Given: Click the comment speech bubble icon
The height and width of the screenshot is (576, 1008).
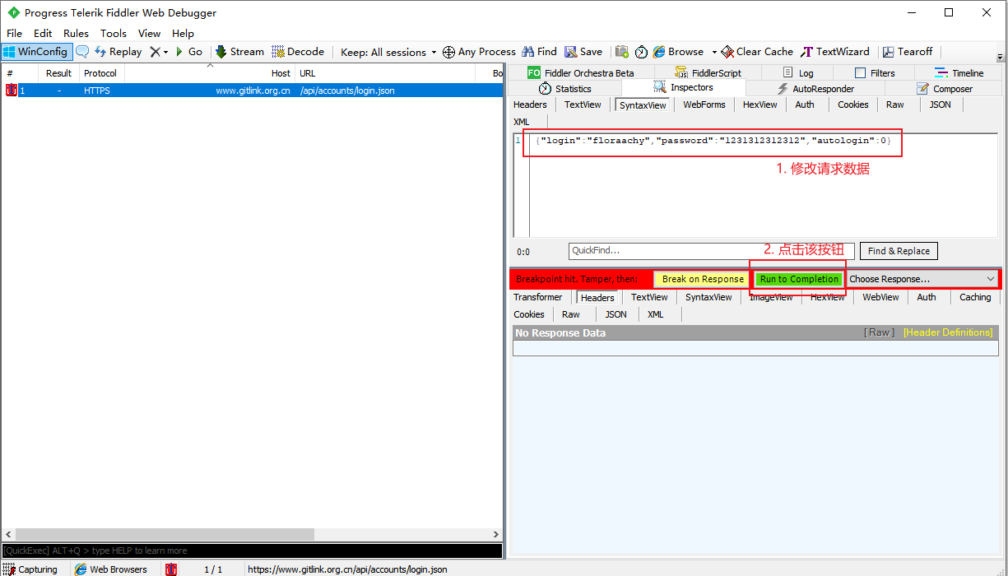Looking at the screenshot, I should (82, 51).
